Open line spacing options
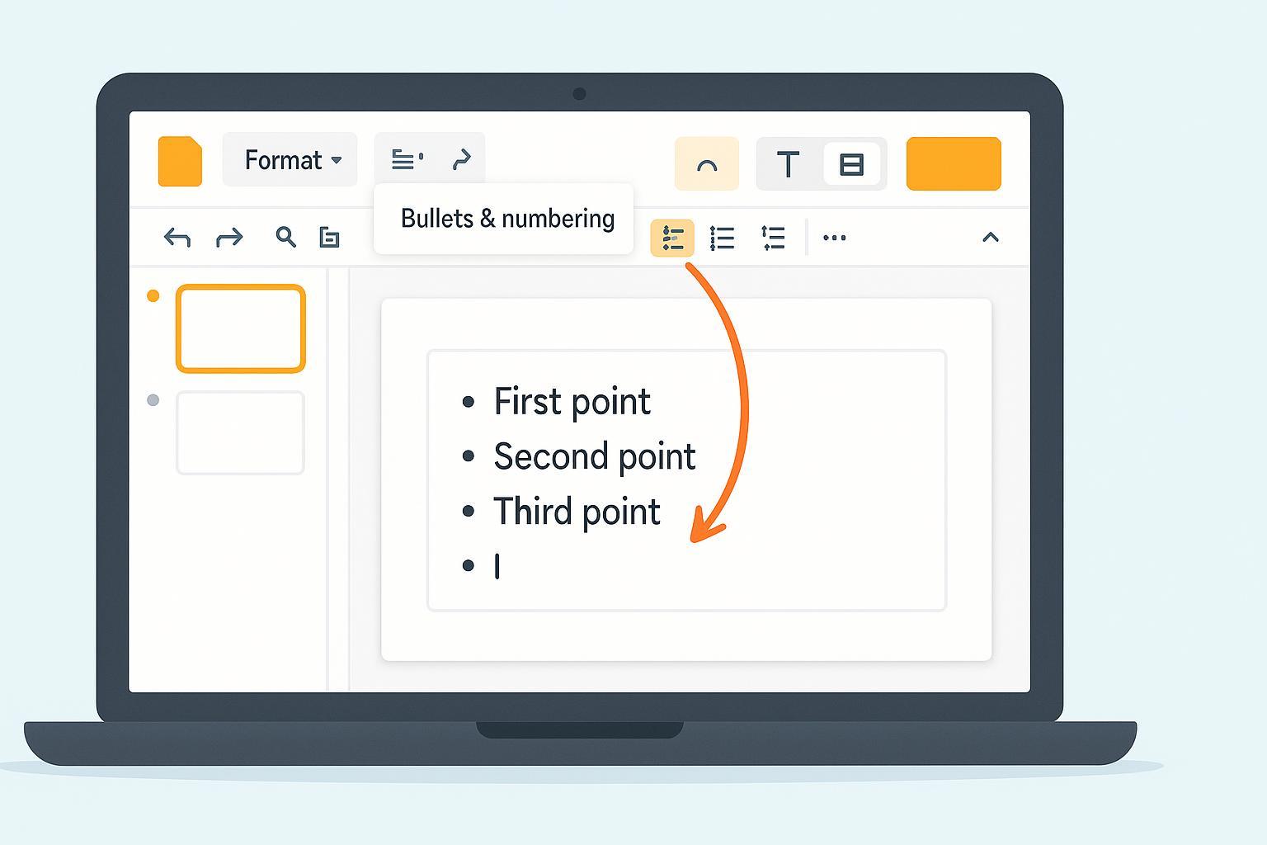The width and height of the screenshot is (1267, 845). (x=773, y=238)
